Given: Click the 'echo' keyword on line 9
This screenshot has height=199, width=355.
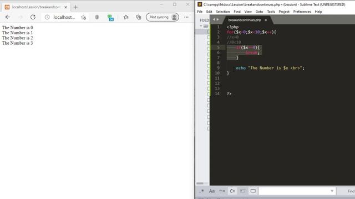Looking at the screenshot, I should (241, 68).
